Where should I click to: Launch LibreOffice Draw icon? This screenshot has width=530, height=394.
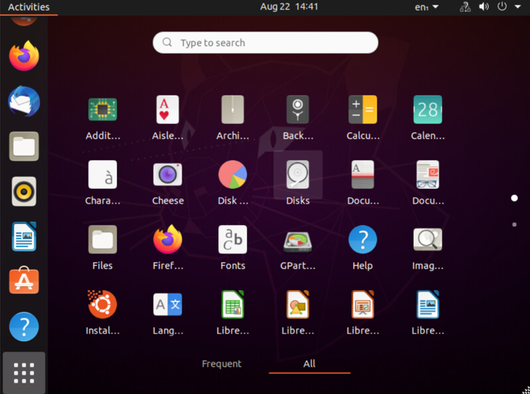pyautogui.click(x=297, y=304)
